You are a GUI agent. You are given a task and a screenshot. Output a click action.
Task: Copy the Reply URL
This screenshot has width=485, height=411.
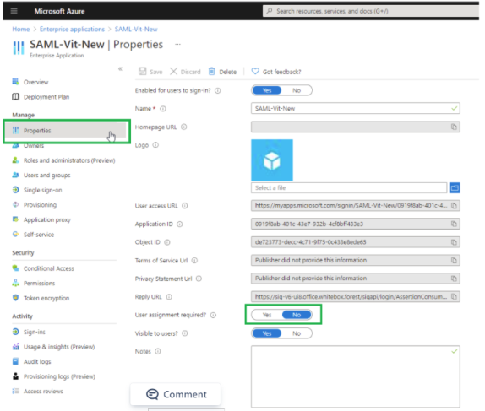click(x=454, y=297)
